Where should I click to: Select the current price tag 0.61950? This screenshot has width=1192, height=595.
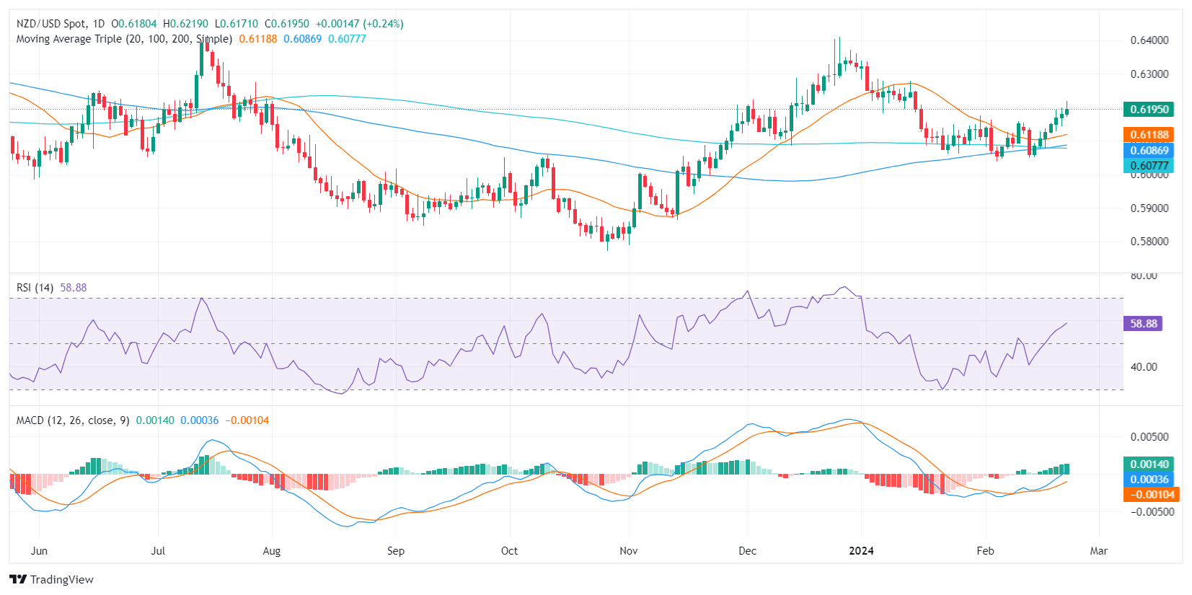coord(1149,110)
